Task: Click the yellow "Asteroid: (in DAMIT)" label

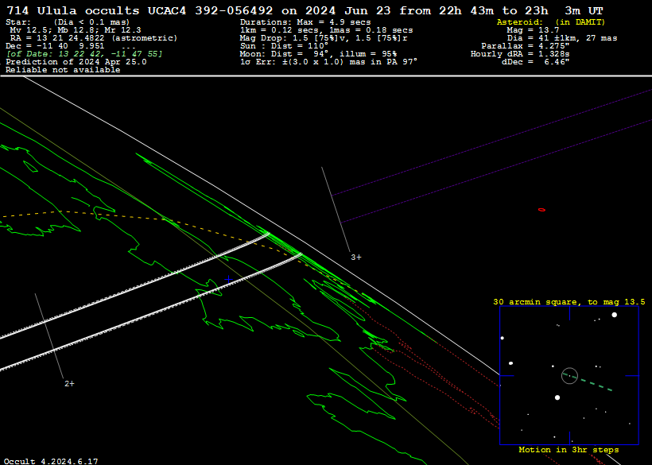Action: (x=550, y=22)
